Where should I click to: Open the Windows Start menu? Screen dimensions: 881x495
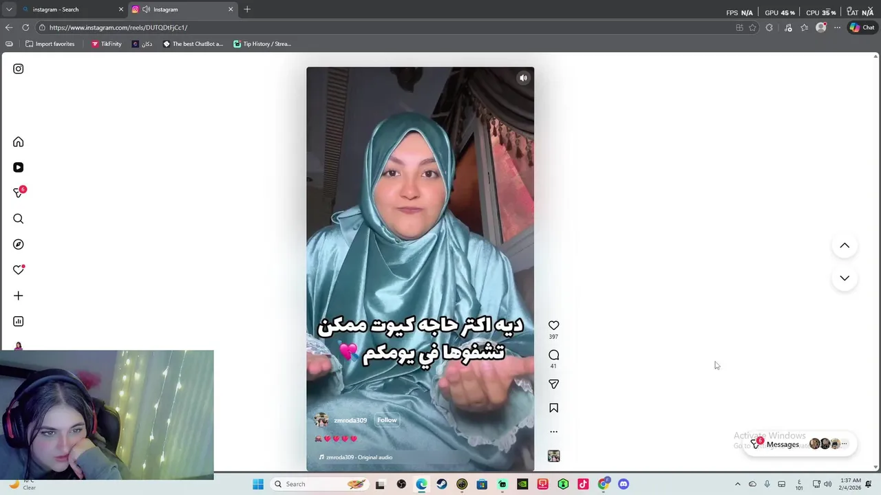click(x=258, y=484)
